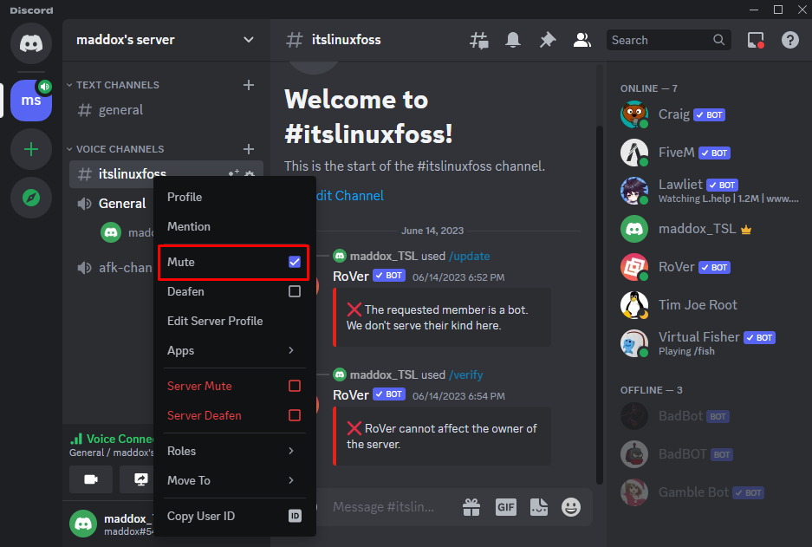Click /update command link

469,257
